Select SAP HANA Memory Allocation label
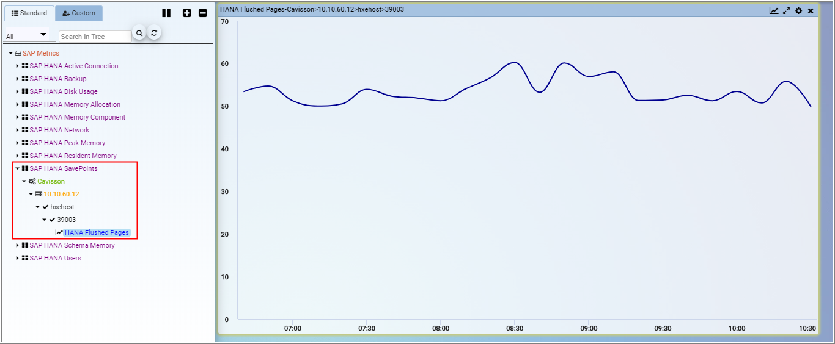The width and height of the screenshot is (835, 344). 75,104
